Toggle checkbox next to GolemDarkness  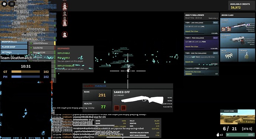click(x=31, y=43)
